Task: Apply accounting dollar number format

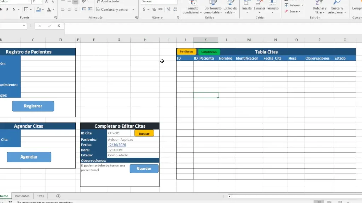Action: [144, 10]
